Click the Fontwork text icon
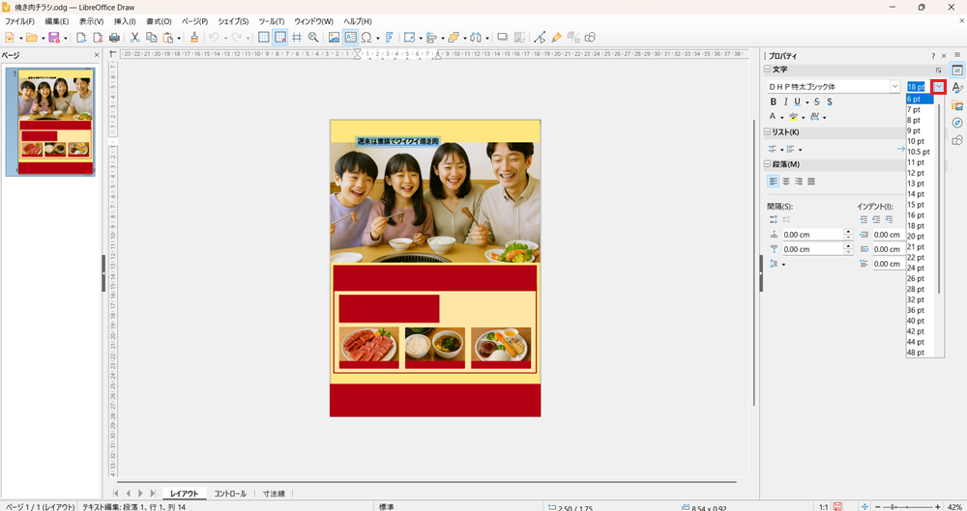The height and width of the screenshot is (511, 967). pyautogui.click(x=389, y=38)
